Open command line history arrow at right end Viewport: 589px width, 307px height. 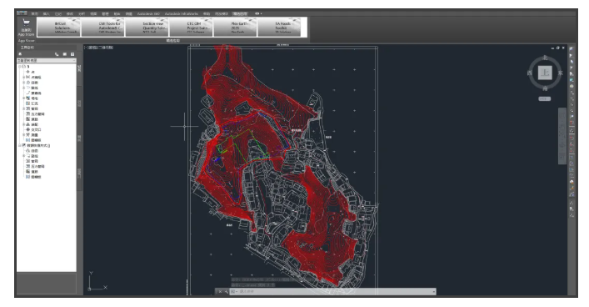point(434,292)
